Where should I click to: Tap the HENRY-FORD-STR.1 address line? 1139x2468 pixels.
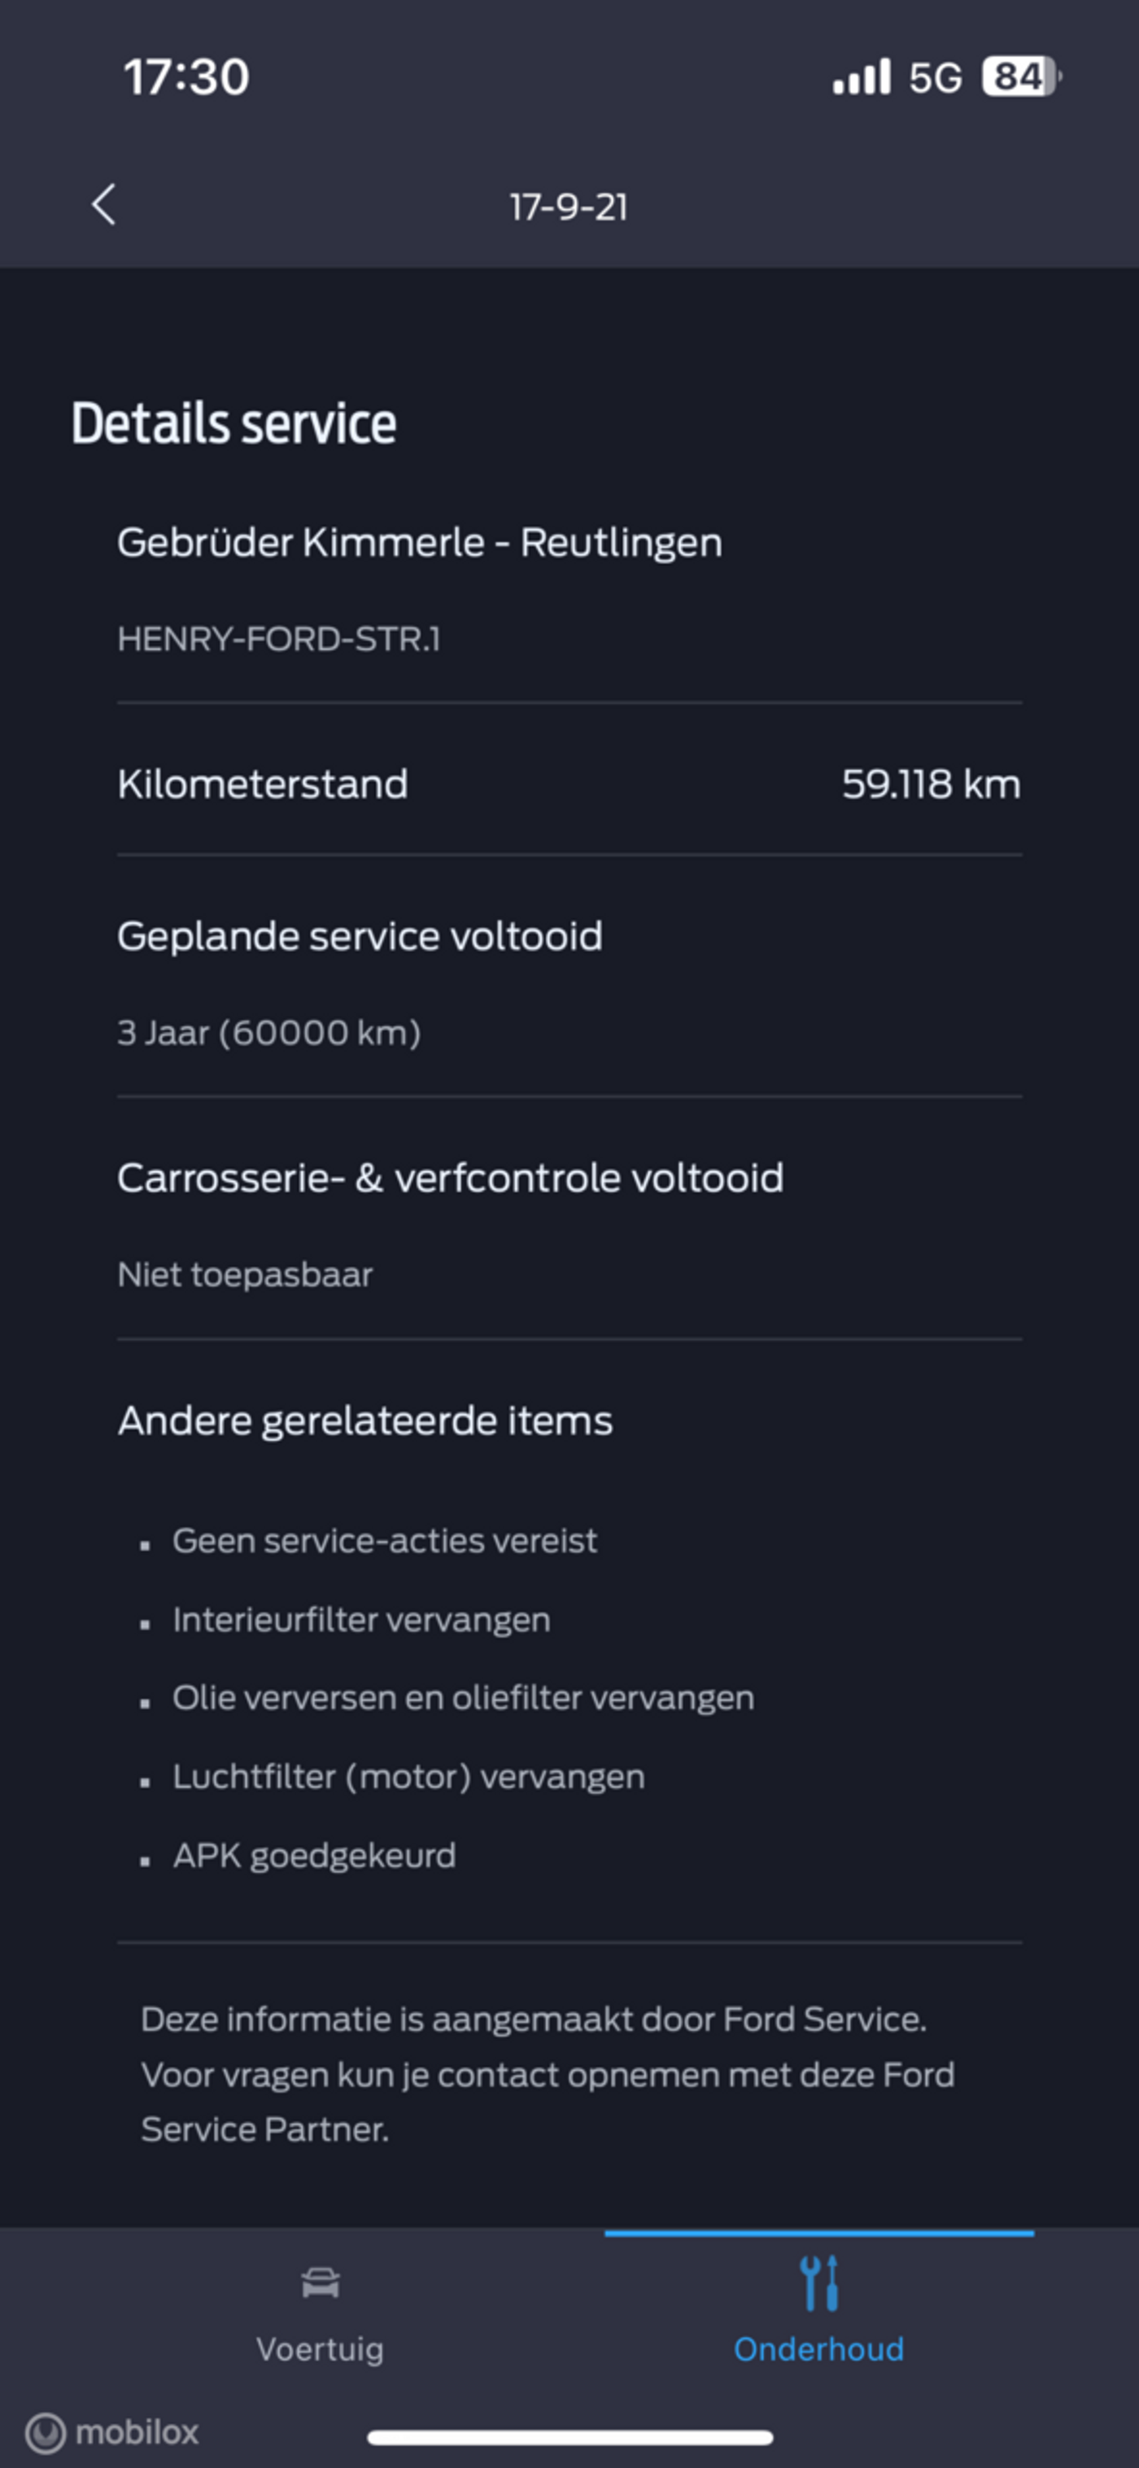click(279, 639)
